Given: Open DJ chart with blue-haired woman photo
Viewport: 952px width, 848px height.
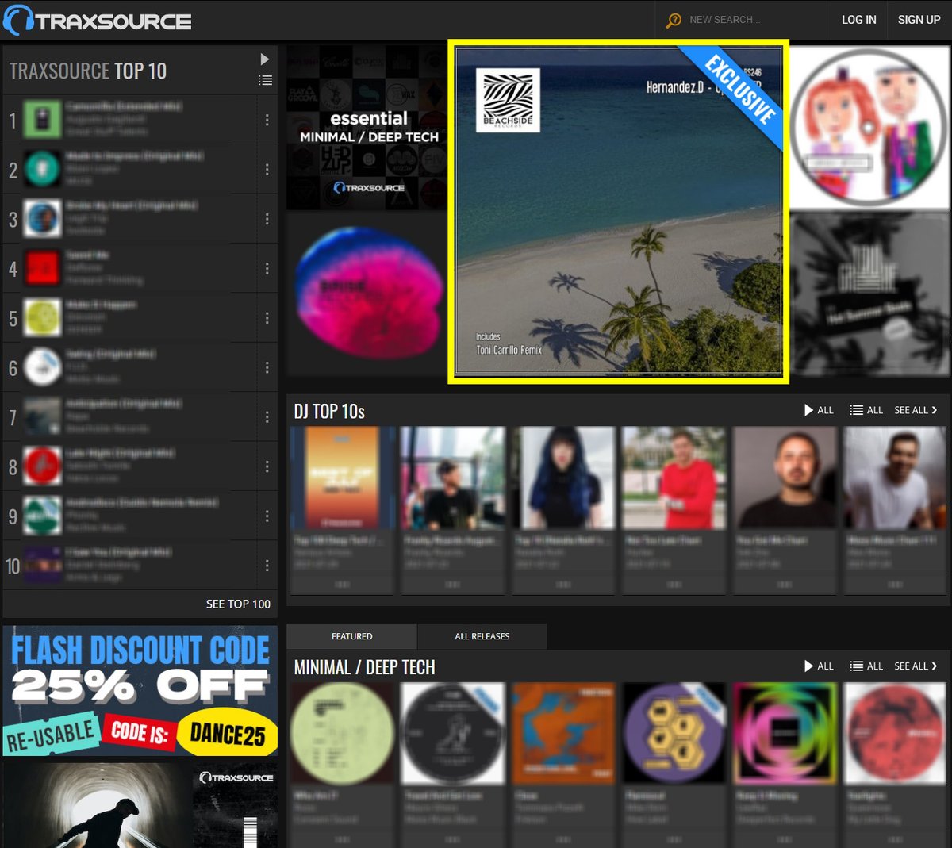Looking at the screenshot, I should [563, 478].
